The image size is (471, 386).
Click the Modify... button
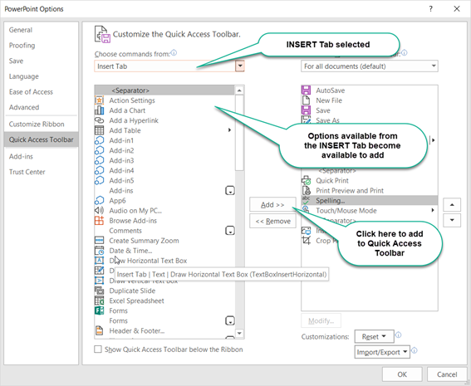[321, 321]
